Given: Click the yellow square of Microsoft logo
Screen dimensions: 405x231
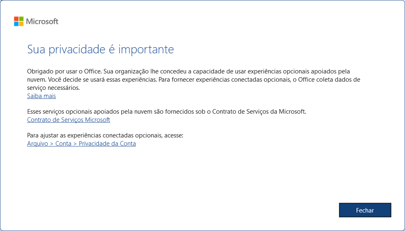Looking at the screenshot, I should pos(21,24).
